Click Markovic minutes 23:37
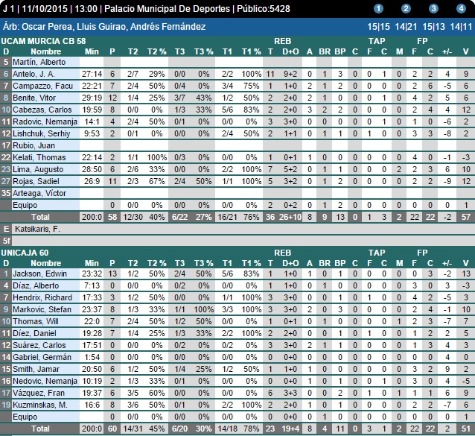This screenshot has width=475, height=436. (92, 309)
